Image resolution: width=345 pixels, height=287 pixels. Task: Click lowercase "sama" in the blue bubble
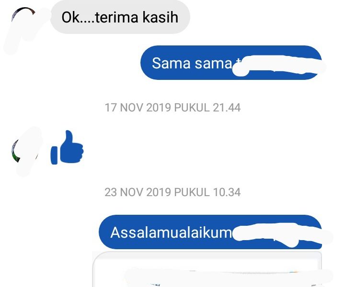pyautogui.click(x=213, y=64)
